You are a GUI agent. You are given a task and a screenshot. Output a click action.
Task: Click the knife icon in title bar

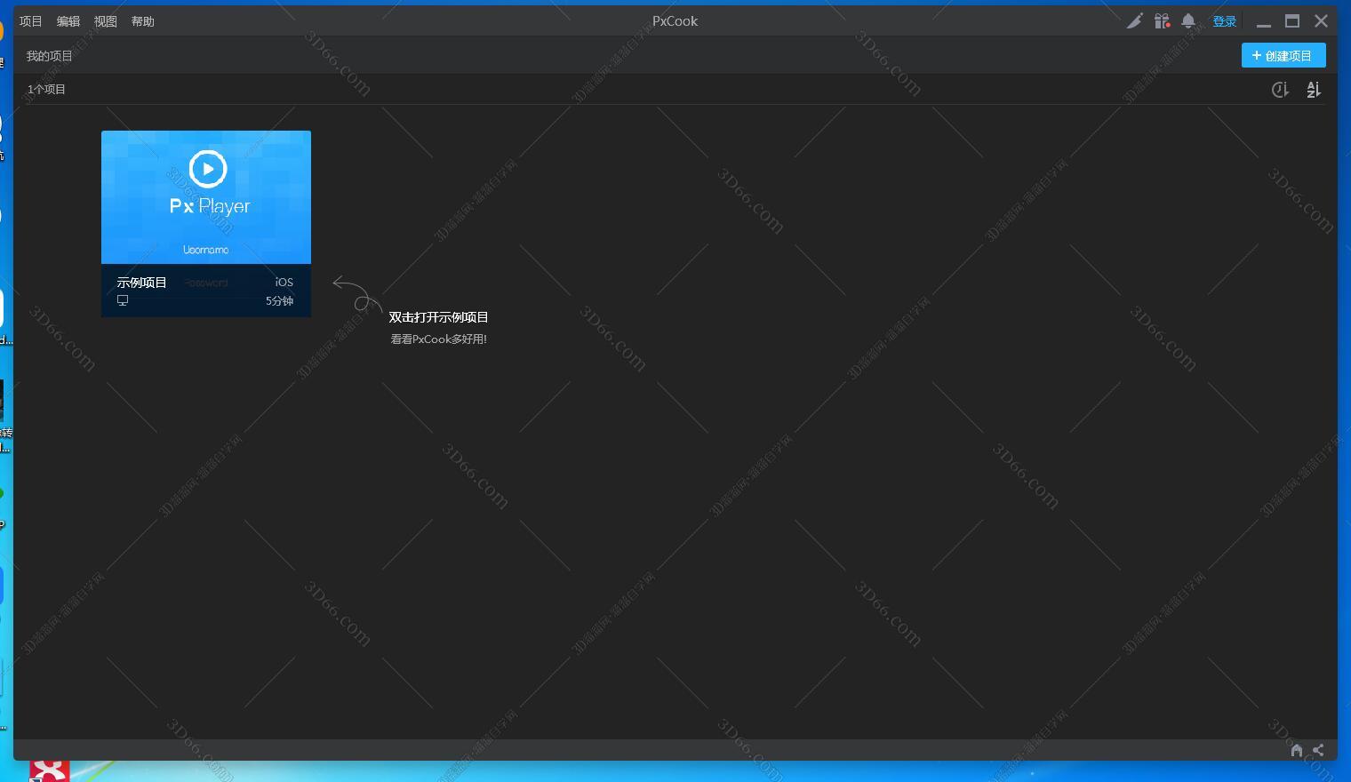(1134, 21)
